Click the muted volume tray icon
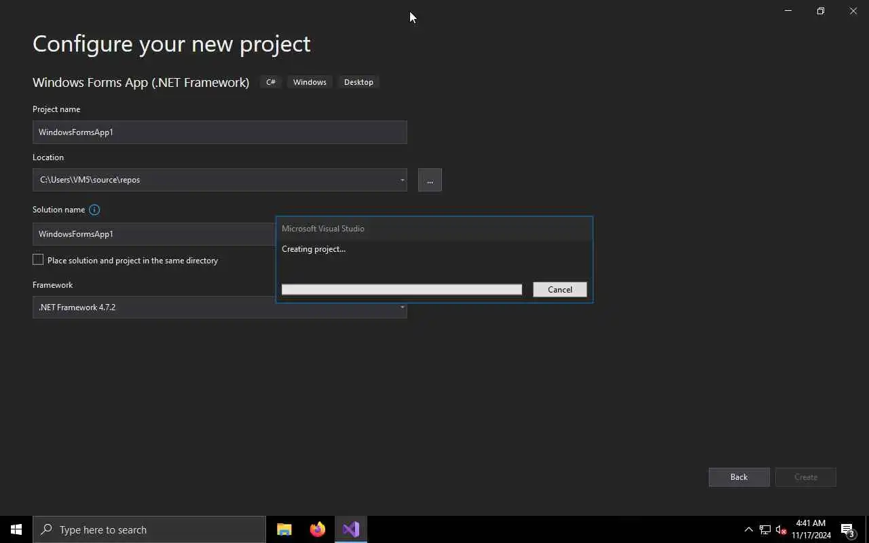 point(781,530)
